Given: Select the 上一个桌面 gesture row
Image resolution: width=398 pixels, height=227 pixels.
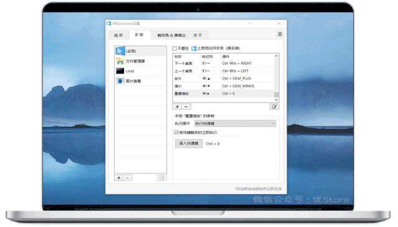Looking at the screenshot, I should (224, 71).
